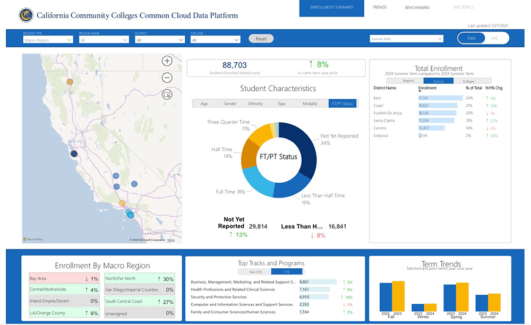Image resolution: width=531 pixels, height=325 pixels.
Task: Open the Region Type dropdown
Action: tap(48, 39)
